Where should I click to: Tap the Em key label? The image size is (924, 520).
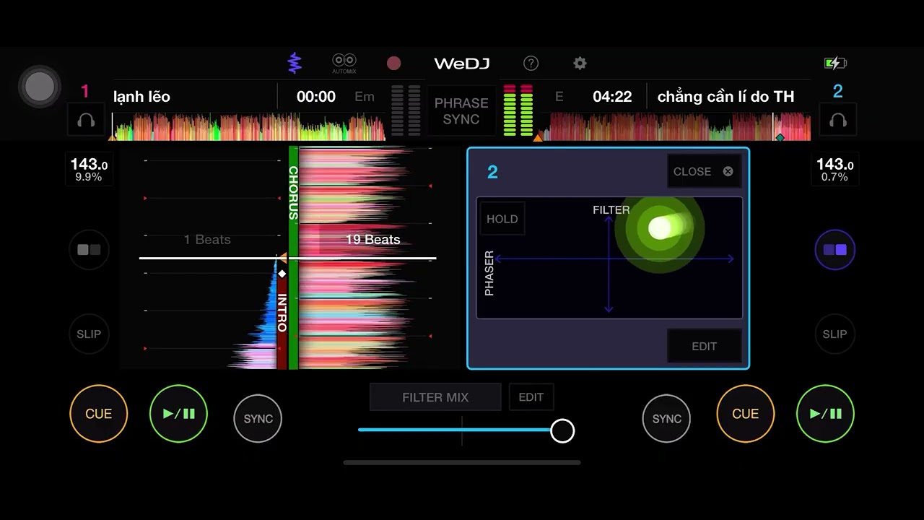pos(365,97)
